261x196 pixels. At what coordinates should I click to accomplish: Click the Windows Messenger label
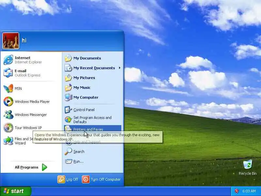coord(31,115)
